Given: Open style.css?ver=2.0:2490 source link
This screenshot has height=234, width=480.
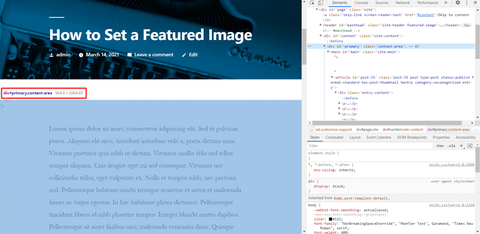Looking at the screenshot, I should [451, 165].
